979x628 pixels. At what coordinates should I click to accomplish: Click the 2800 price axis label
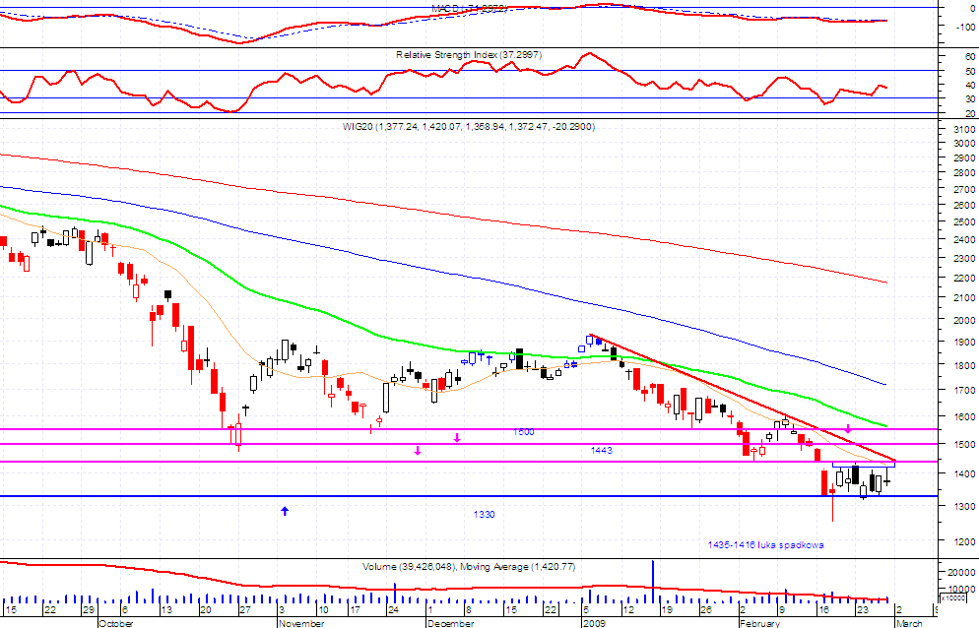964,173
